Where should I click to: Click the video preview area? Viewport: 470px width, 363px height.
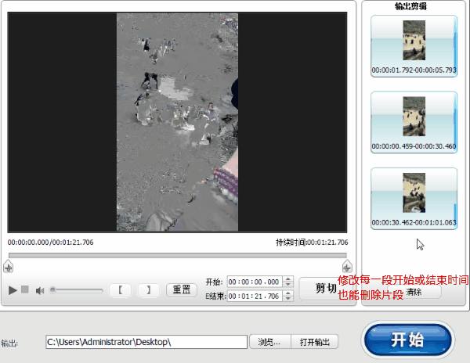[x=177, y=122]
